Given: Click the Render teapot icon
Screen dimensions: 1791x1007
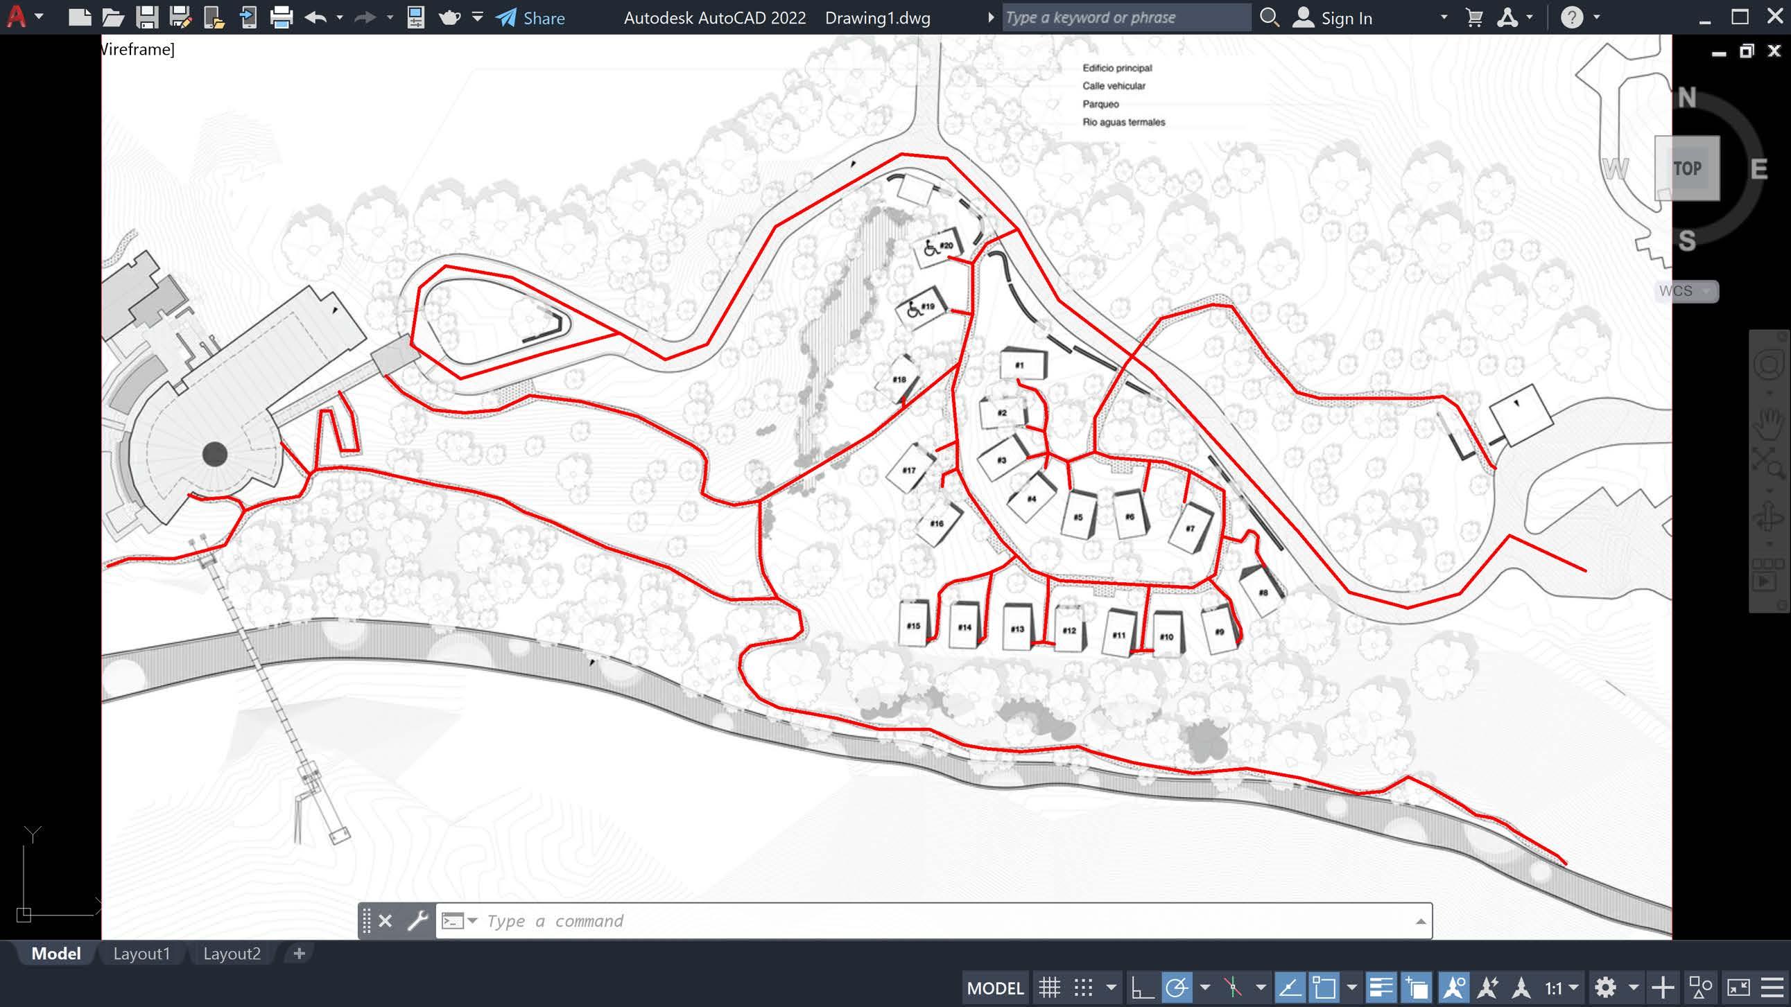Looking at the screenshot, I should coord(450,17).
